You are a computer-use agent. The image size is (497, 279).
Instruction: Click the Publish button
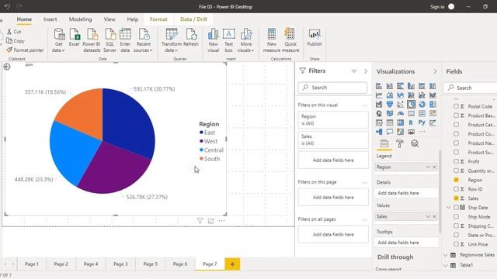tap(315, 37)
